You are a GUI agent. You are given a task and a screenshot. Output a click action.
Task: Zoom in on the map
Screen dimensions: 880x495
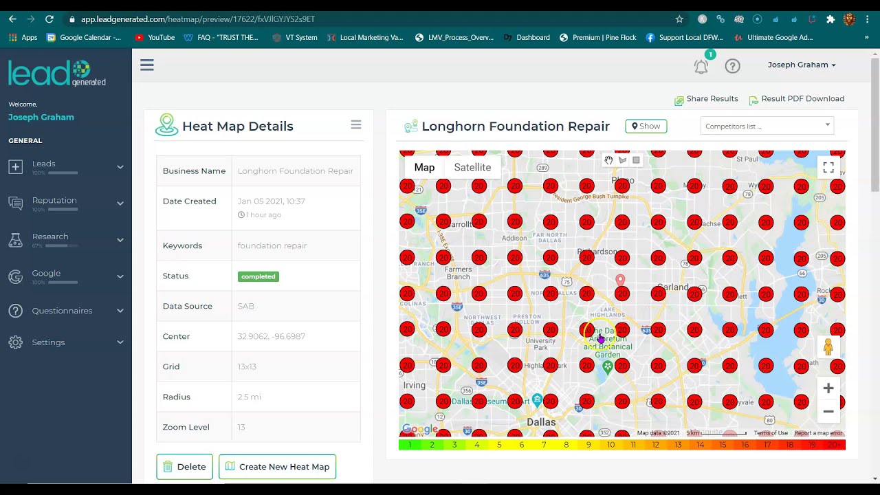coord(828,388)
